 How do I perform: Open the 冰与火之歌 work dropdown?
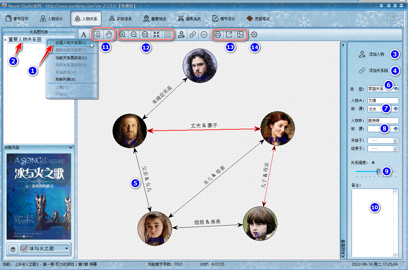(67, 249)
